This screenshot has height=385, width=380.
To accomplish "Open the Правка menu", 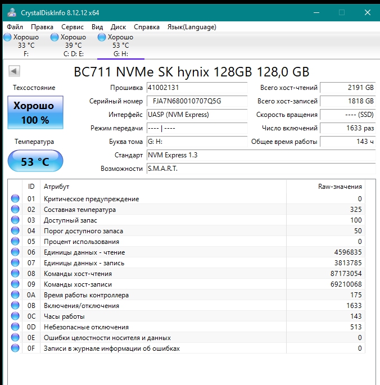I will point(42,27).
